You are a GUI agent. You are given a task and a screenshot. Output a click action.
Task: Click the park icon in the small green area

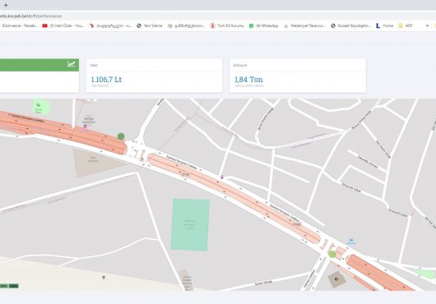click(x=39, y=105)
